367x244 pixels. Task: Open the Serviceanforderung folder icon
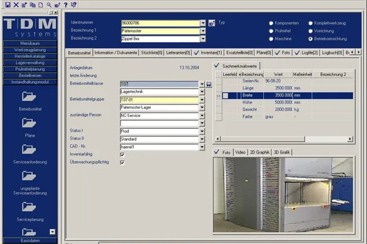click(x=29, y=149)
